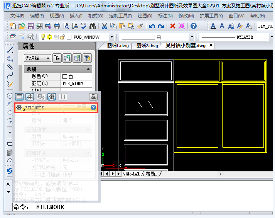Viewport: 275px width, 218px height.
Task: Switch to the 布局1 layout tab
Action: tap(151, 174)
